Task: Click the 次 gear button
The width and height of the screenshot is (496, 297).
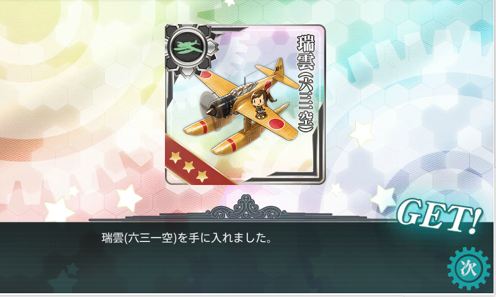Action: [468, 269]
